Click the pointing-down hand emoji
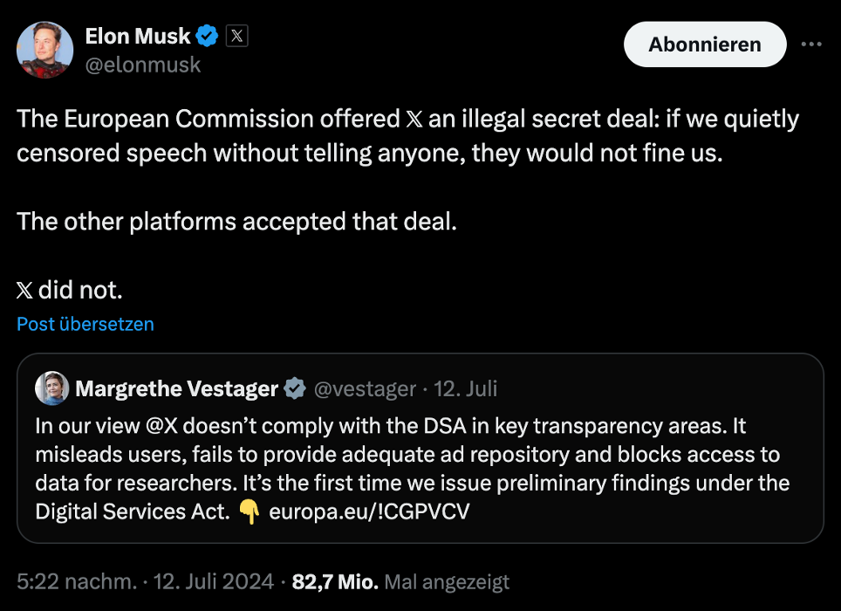The image size is (841, 611). click(250, 512)
